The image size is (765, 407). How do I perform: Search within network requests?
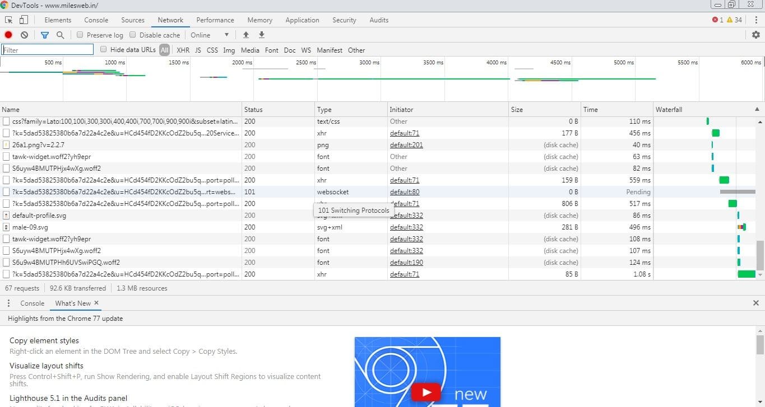[x=59, y=35]
